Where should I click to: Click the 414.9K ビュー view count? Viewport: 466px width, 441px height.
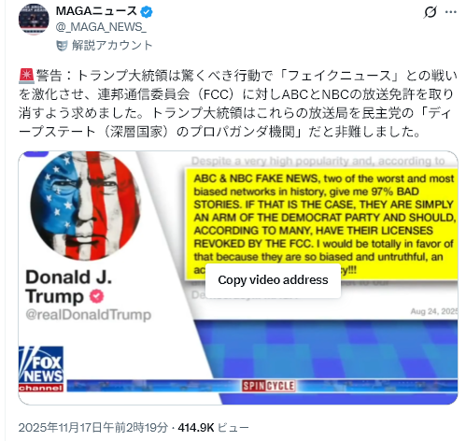pos(213,428)
